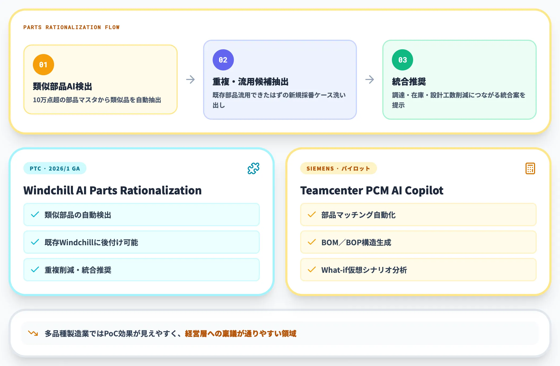Click checkmark beside BOM／BOP構造生成
The height and width of the screenshot is (366, 560).
tap(312, 242)
